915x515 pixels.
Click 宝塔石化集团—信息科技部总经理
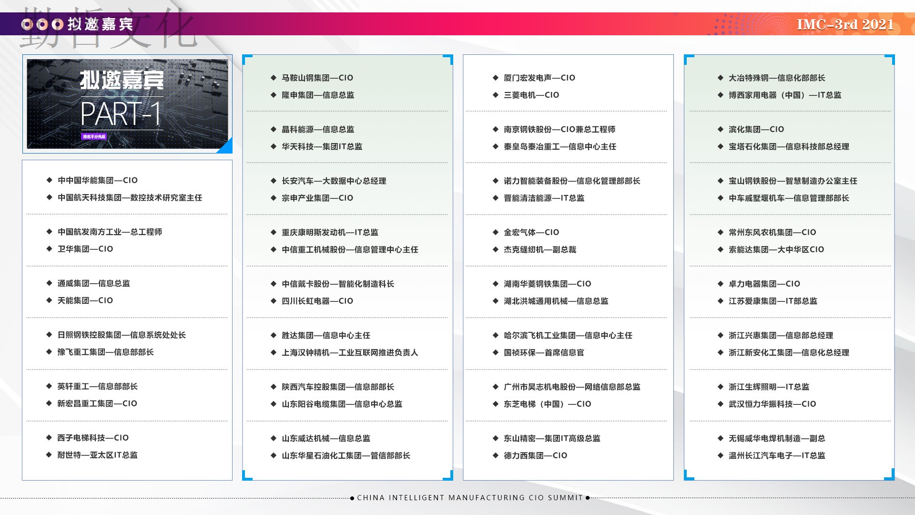coord(789,146)
